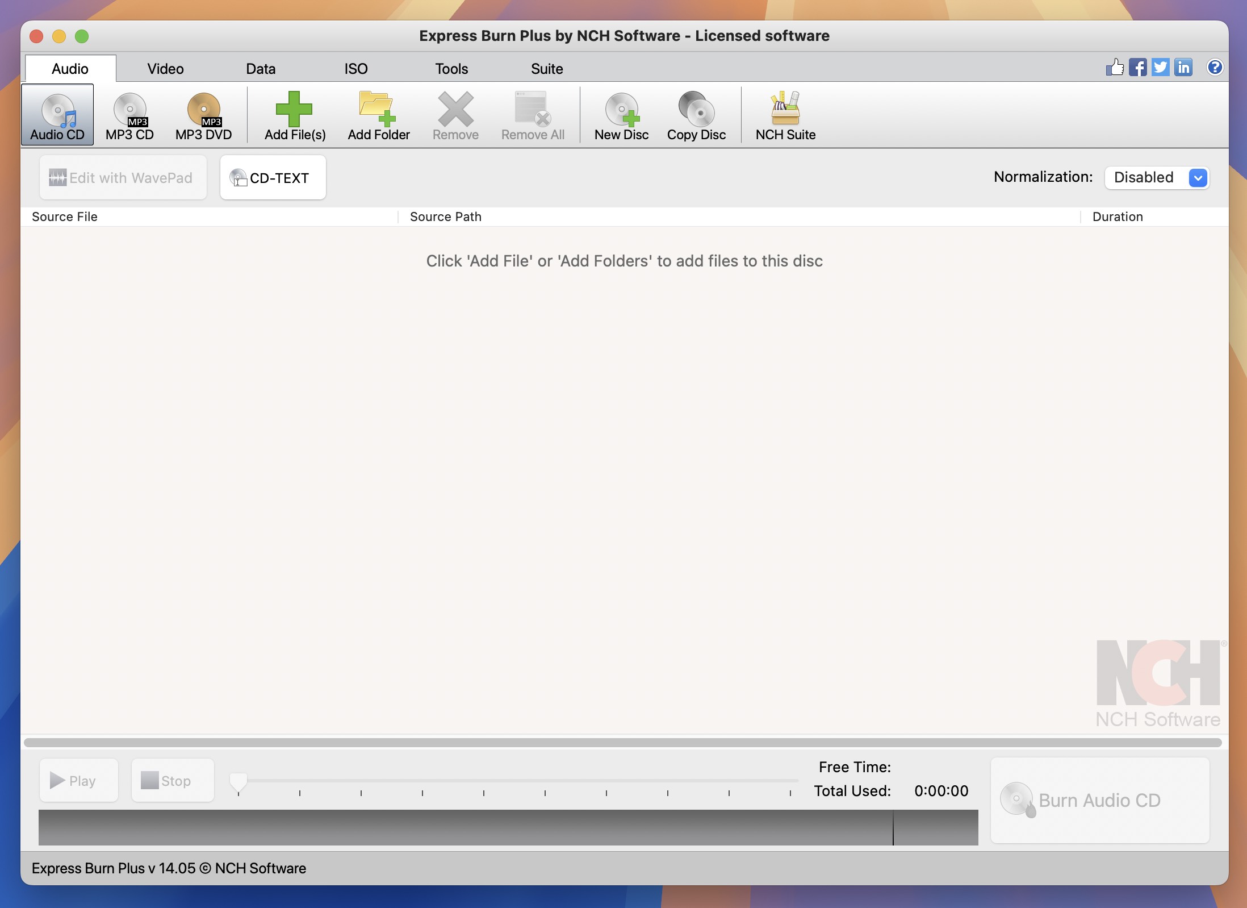The image size is (1247, 908).
Task: Open the Copy Disc tool
Action: click(697, 115)
